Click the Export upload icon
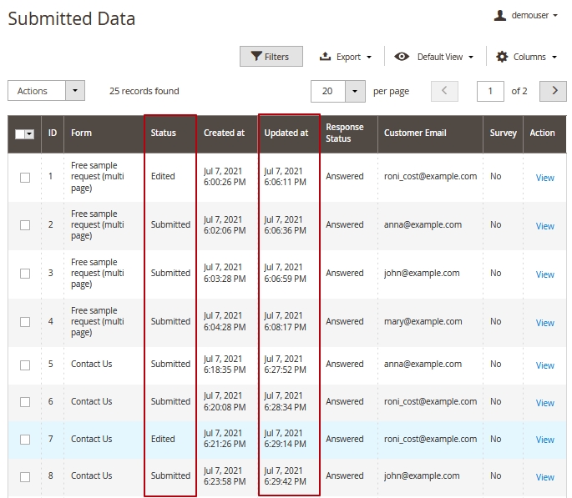572x498 pixels. (x=326, y=57)
